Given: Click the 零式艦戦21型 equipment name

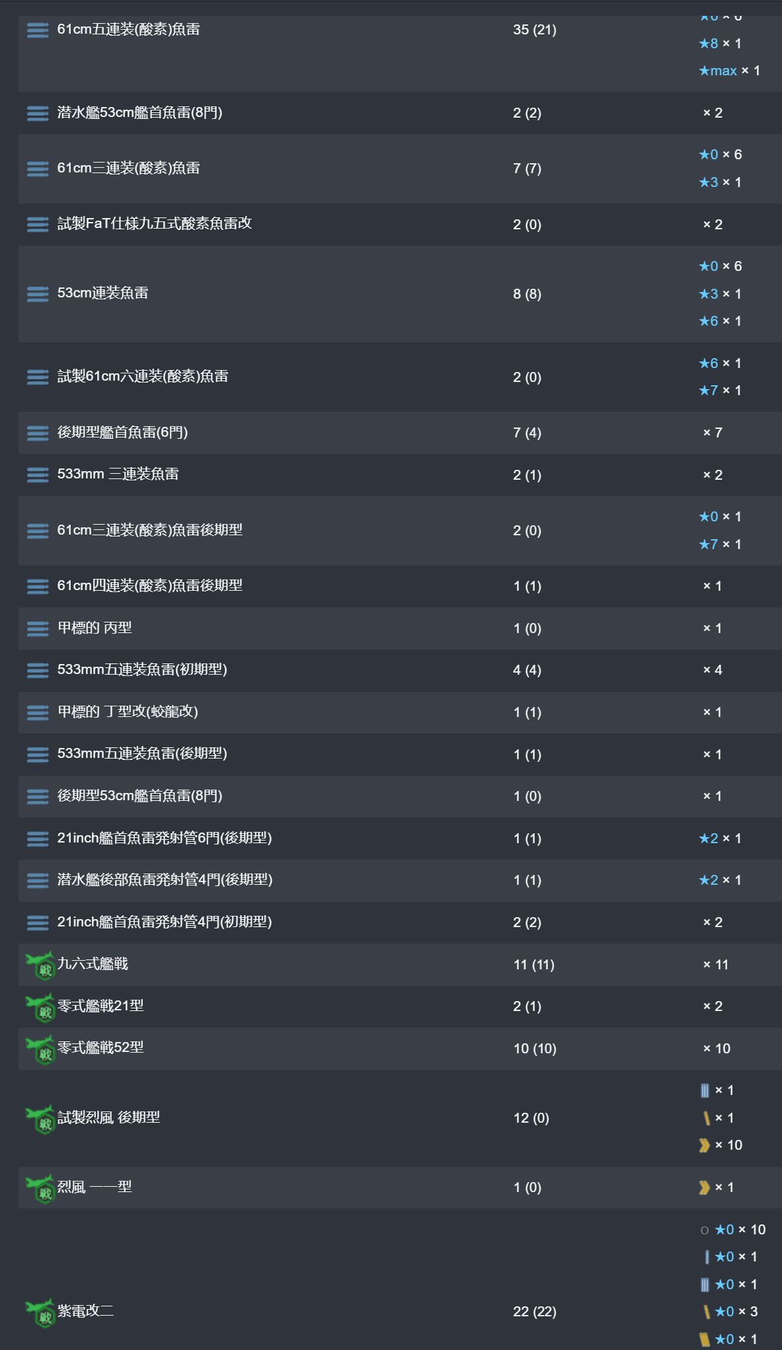Looking at the screenshot, I should click(x=100, y=1006).
